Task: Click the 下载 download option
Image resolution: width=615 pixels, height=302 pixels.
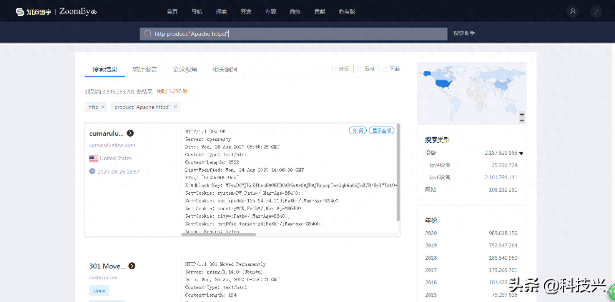Action: 391,69
